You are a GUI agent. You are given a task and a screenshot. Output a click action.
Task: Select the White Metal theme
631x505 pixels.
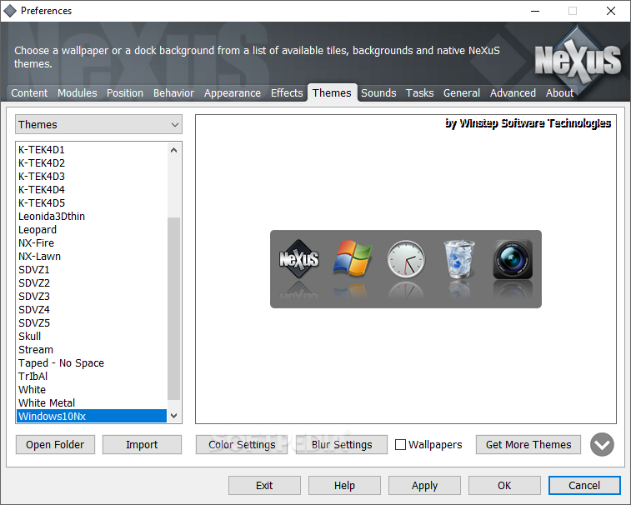(92, 402)
